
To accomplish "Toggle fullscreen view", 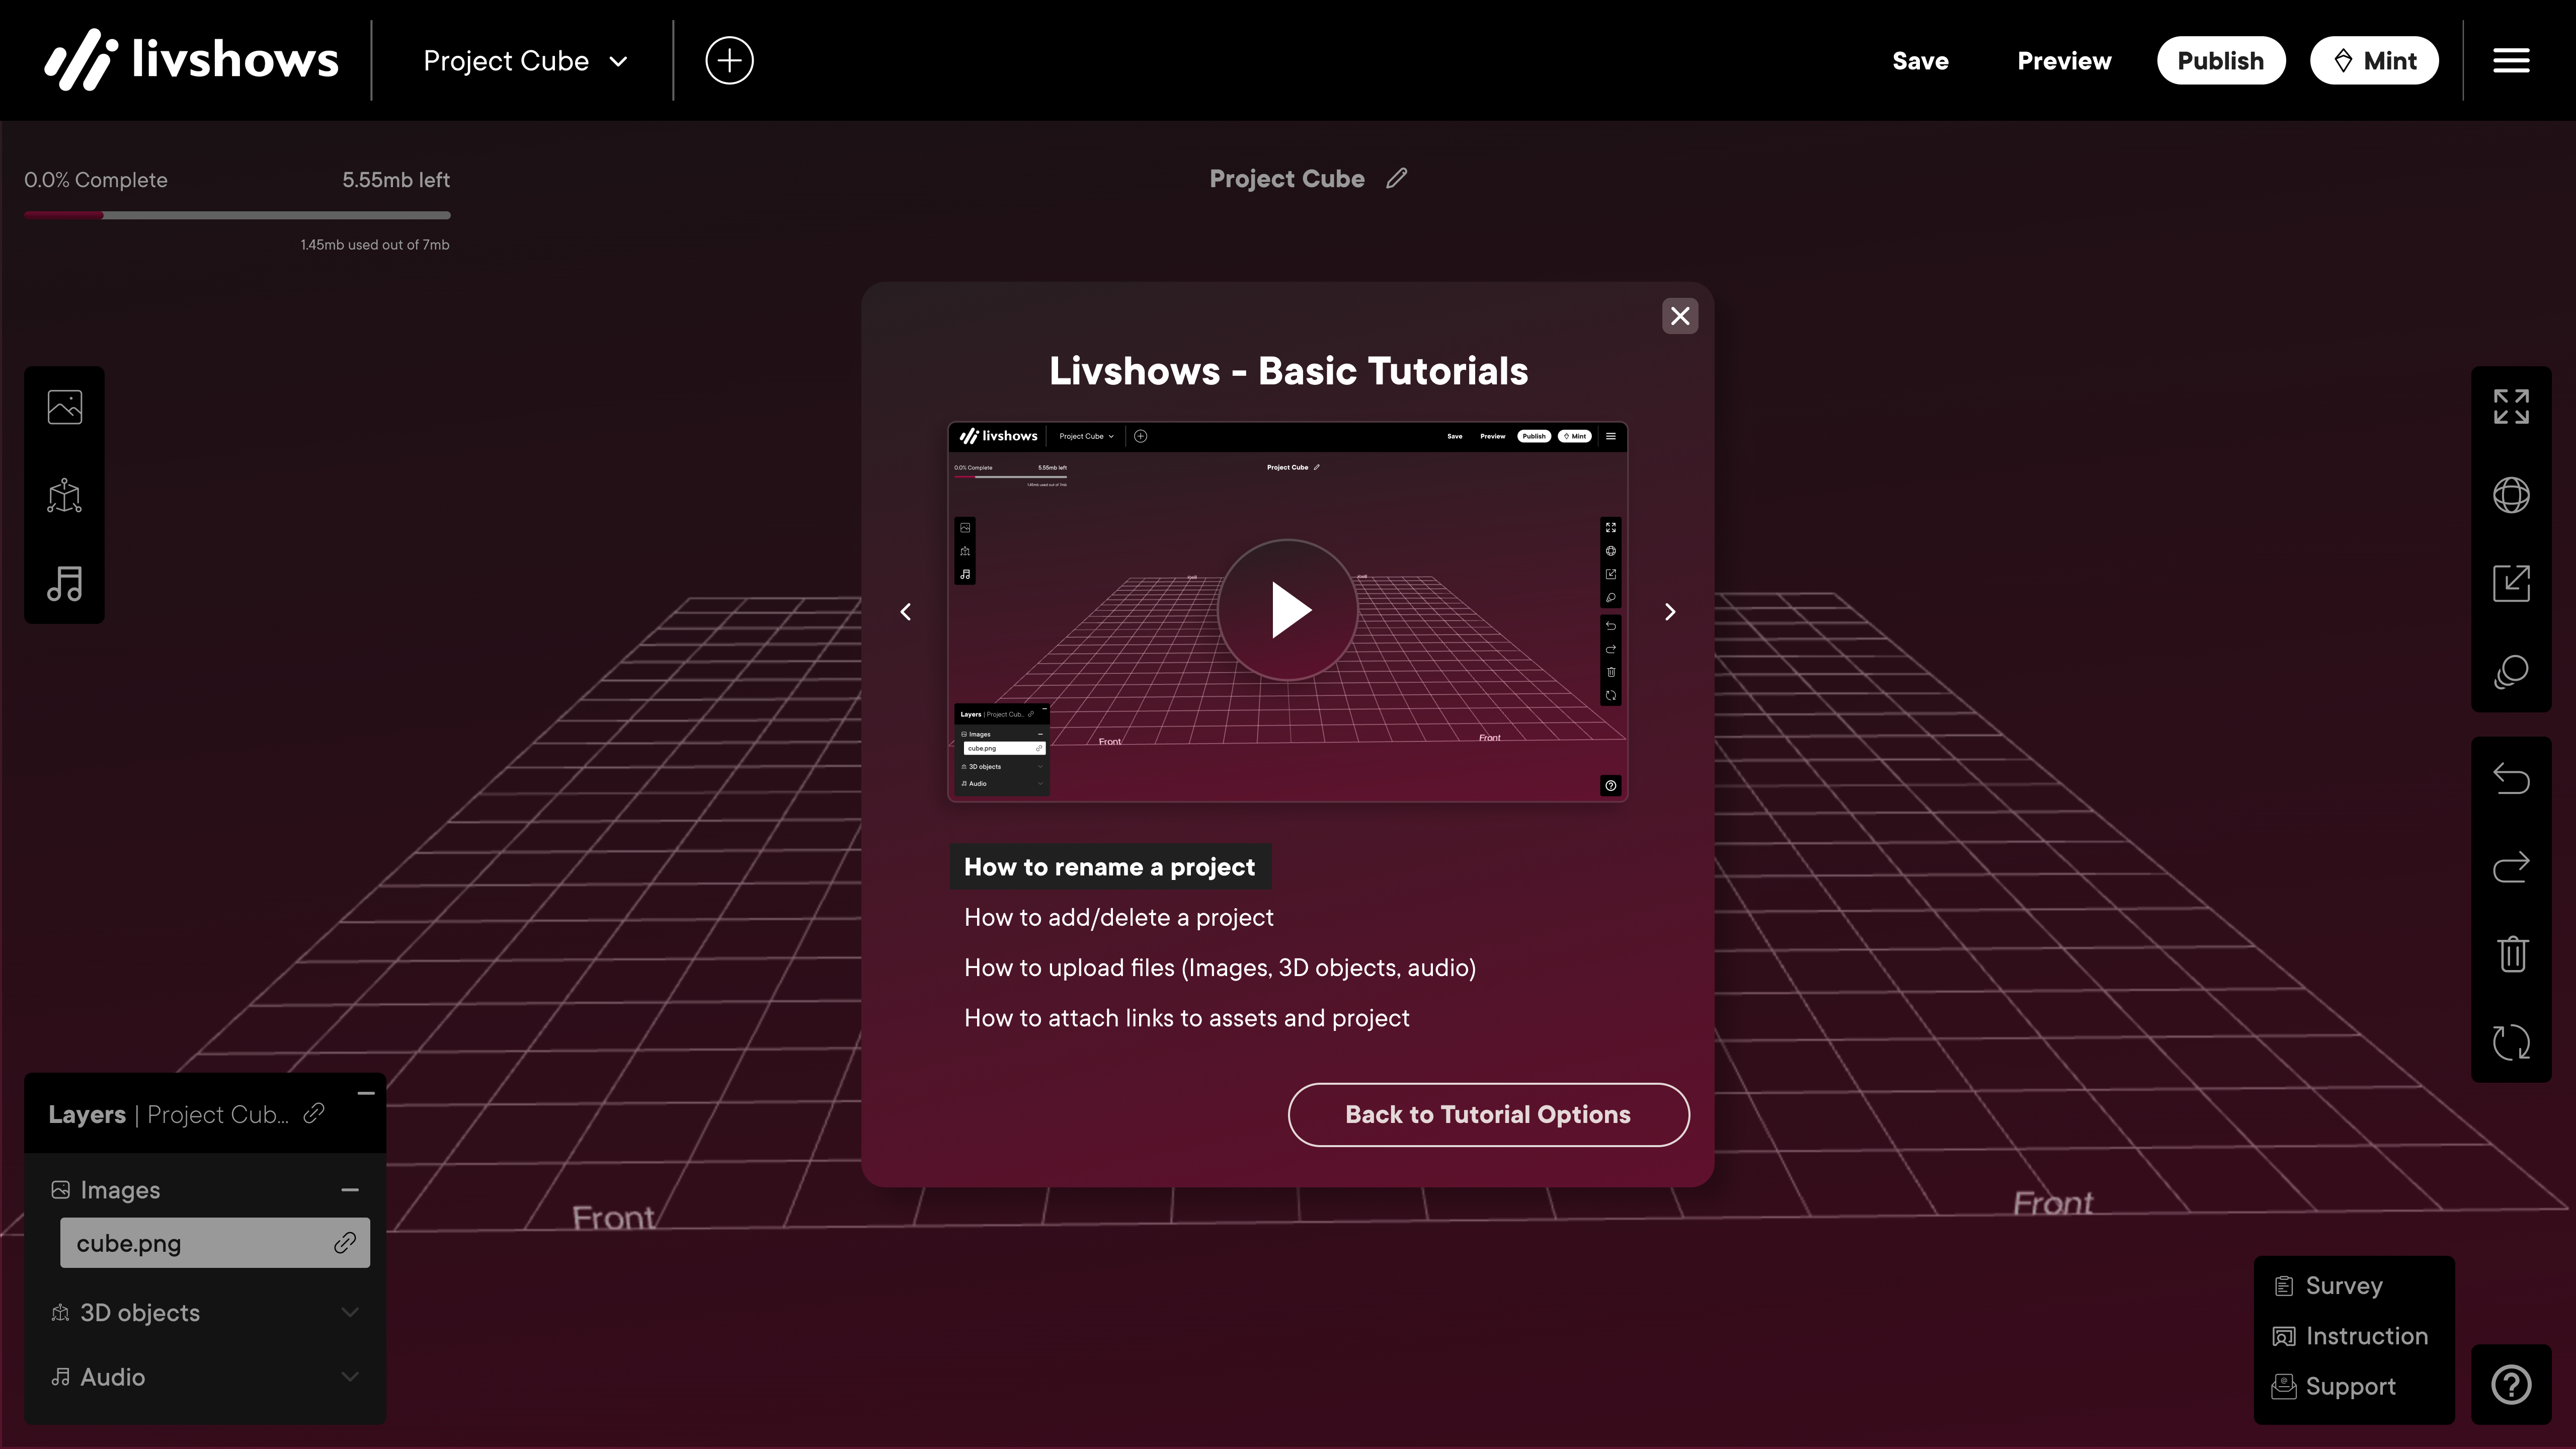I will click(x=2511, y=407).
